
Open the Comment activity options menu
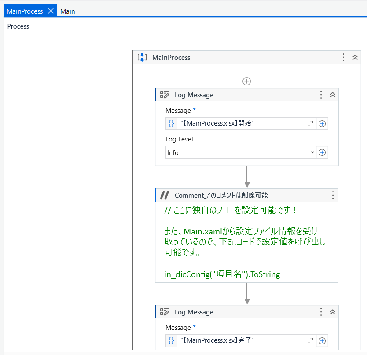coord(333,195)
